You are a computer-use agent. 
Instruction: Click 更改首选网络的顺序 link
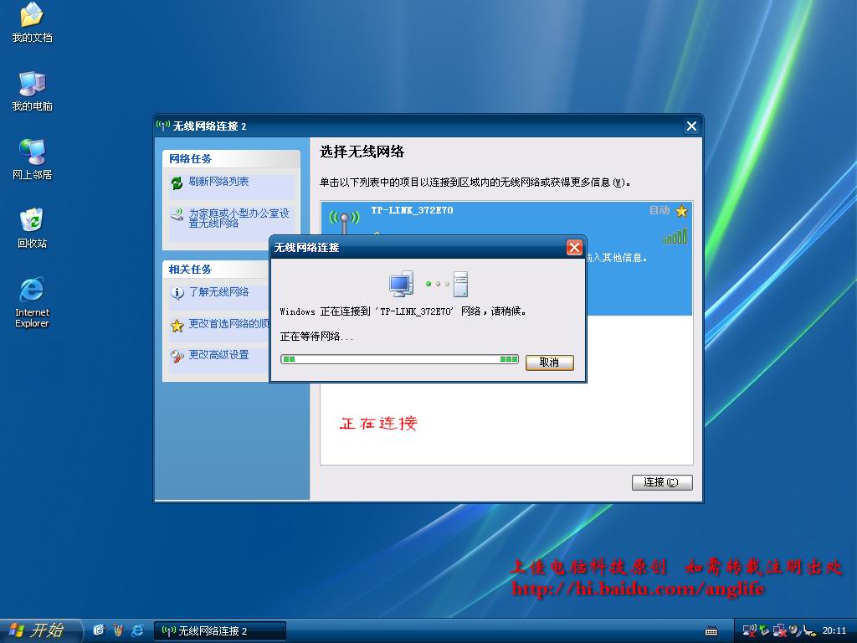(229, 324)
